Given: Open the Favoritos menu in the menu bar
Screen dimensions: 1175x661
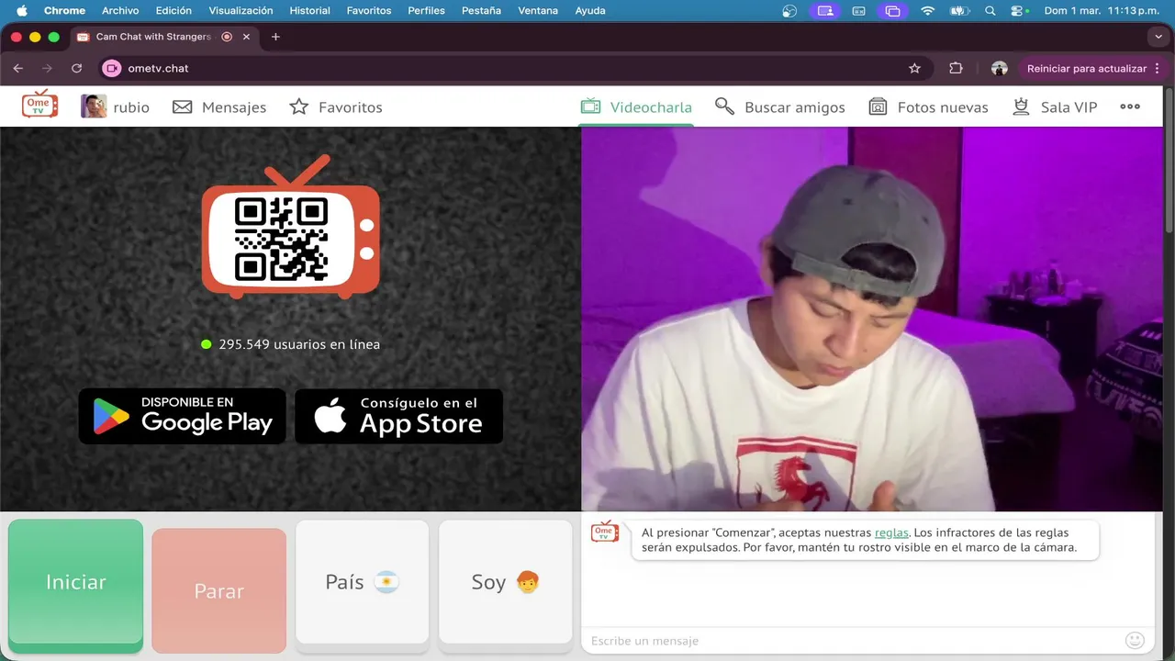Looking at the screenshot, I should [x=369, y=11].
